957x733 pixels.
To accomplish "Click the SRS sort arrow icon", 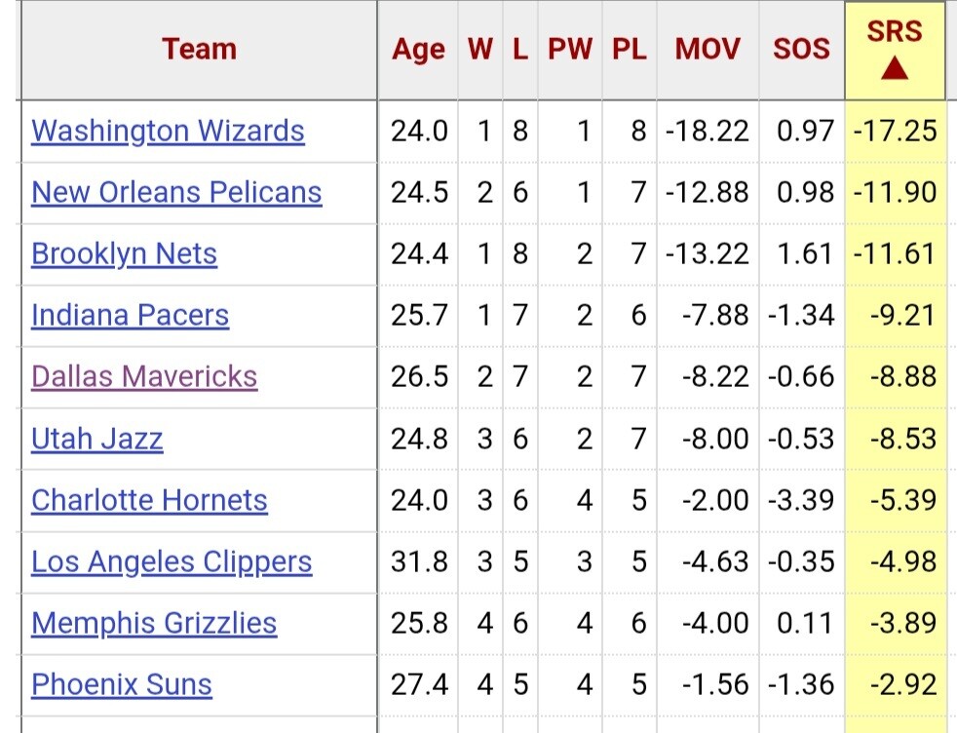I will [x=894, y=68].
